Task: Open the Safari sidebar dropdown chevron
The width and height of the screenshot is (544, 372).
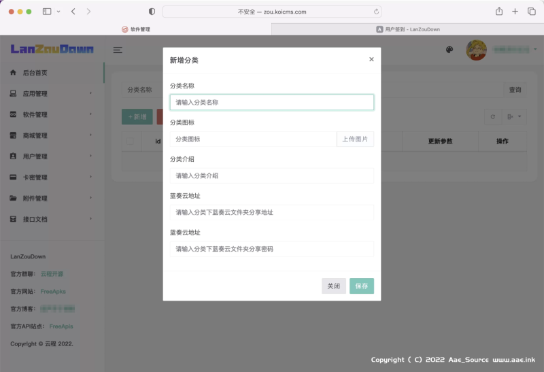Action: tap(58, 12)
